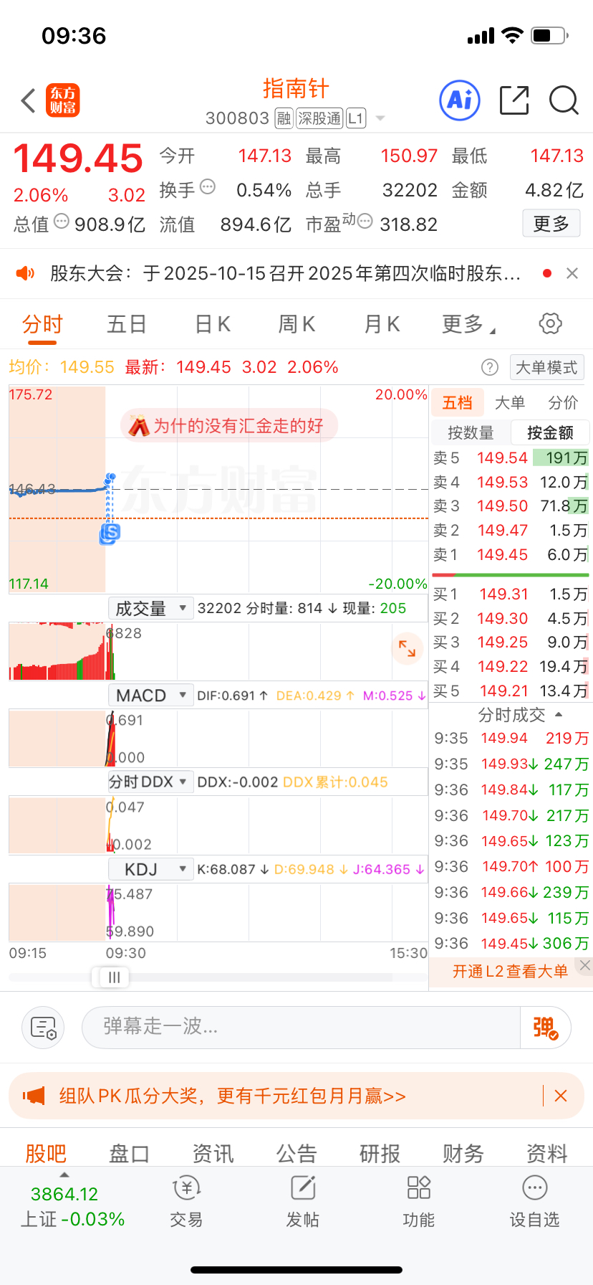Dismiss the 股东大会 announcement bar
The height and width of the screenshot is (1285, 593).
click(572, 273)
